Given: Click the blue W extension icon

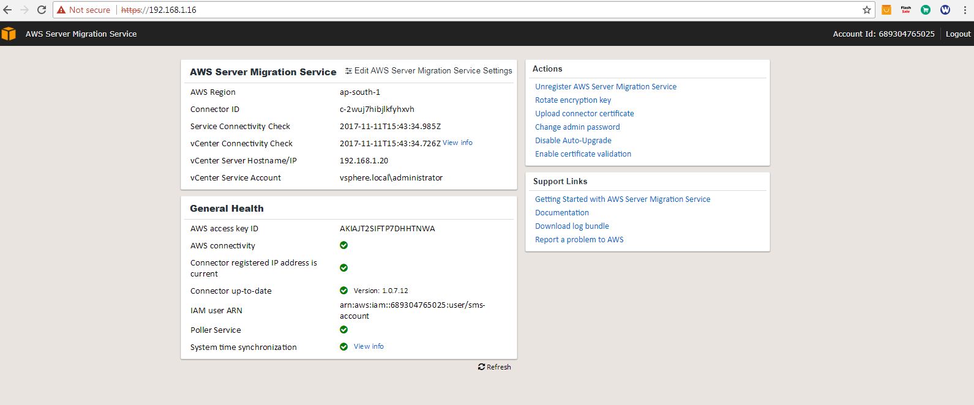Looking at the screenshot, I should point(945,10).
